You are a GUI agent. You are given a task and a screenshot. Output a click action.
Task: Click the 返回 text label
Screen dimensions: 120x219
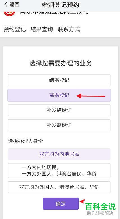pyautogui.click(x=14, y=5)
